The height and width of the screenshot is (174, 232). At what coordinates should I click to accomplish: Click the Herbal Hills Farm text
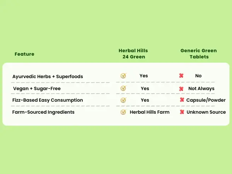150,112
